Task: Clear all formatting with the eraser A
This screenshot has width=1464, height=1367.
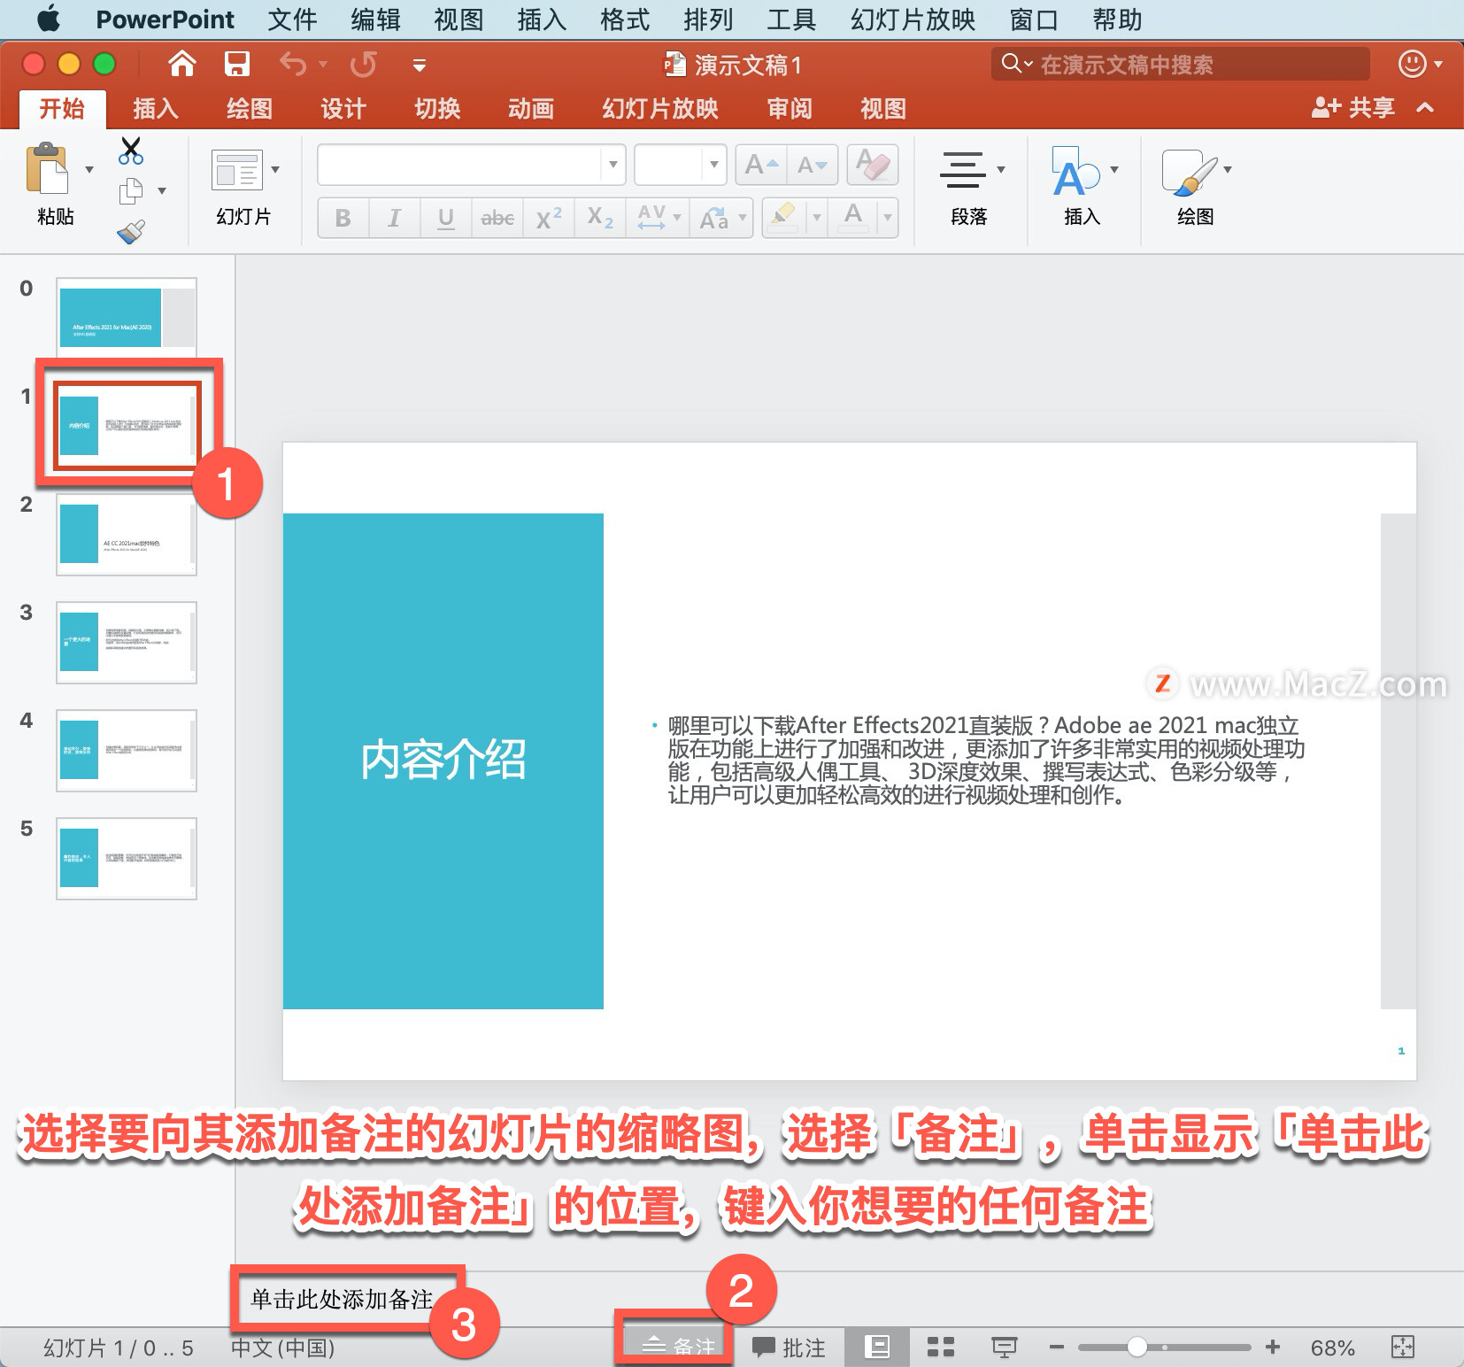Action: point(873,165)
